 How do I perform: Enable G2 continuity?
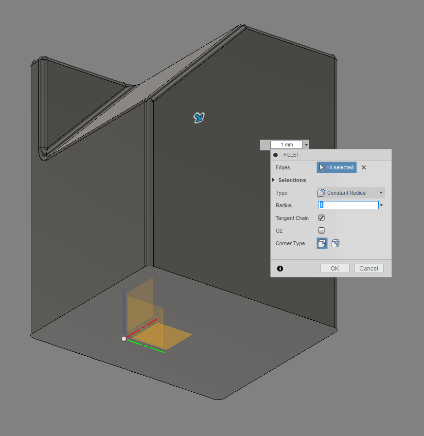point(321,230)
